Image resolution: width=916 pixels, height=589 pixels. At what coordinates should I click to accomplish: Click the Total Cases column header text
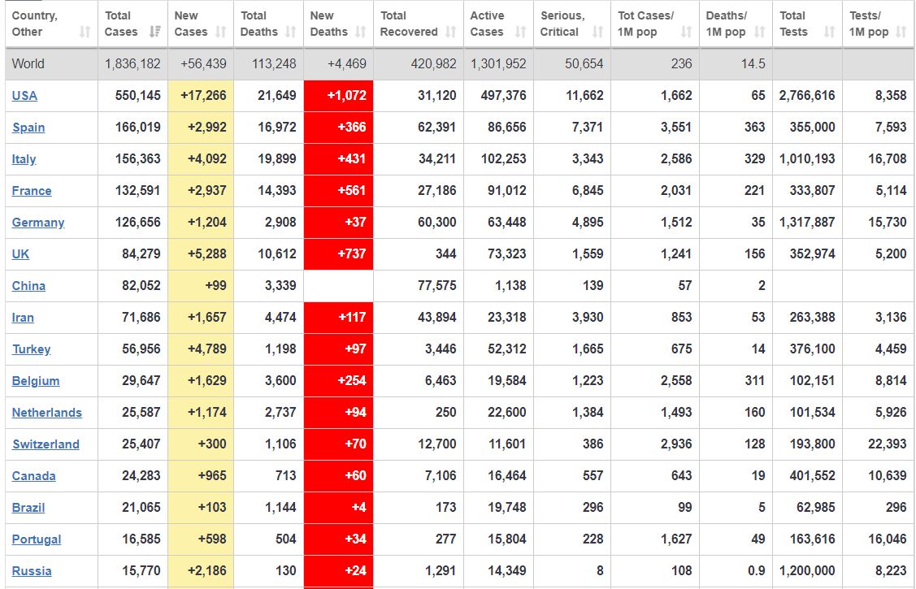[x=121, y=24]
